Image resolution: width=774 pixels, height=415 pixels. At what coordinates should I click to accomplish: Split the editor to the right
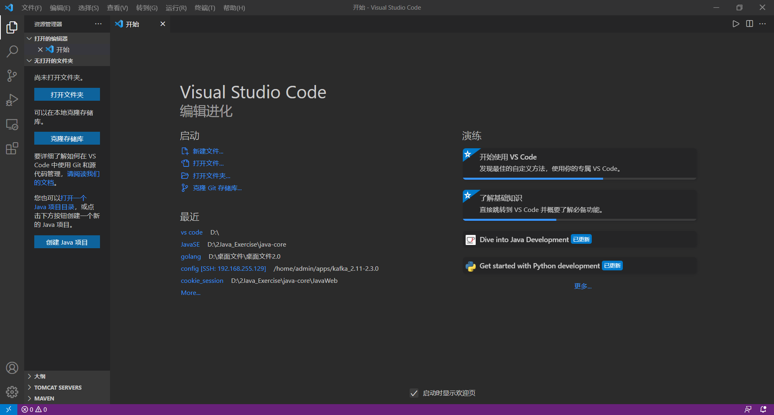point(749,24)
